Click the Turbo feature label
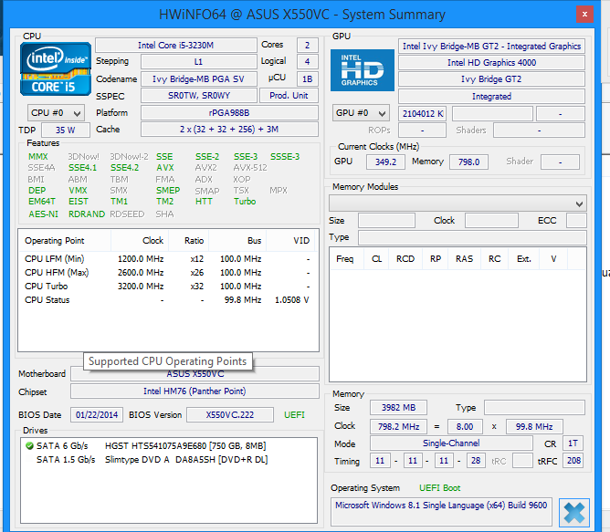 click(245, 202)
